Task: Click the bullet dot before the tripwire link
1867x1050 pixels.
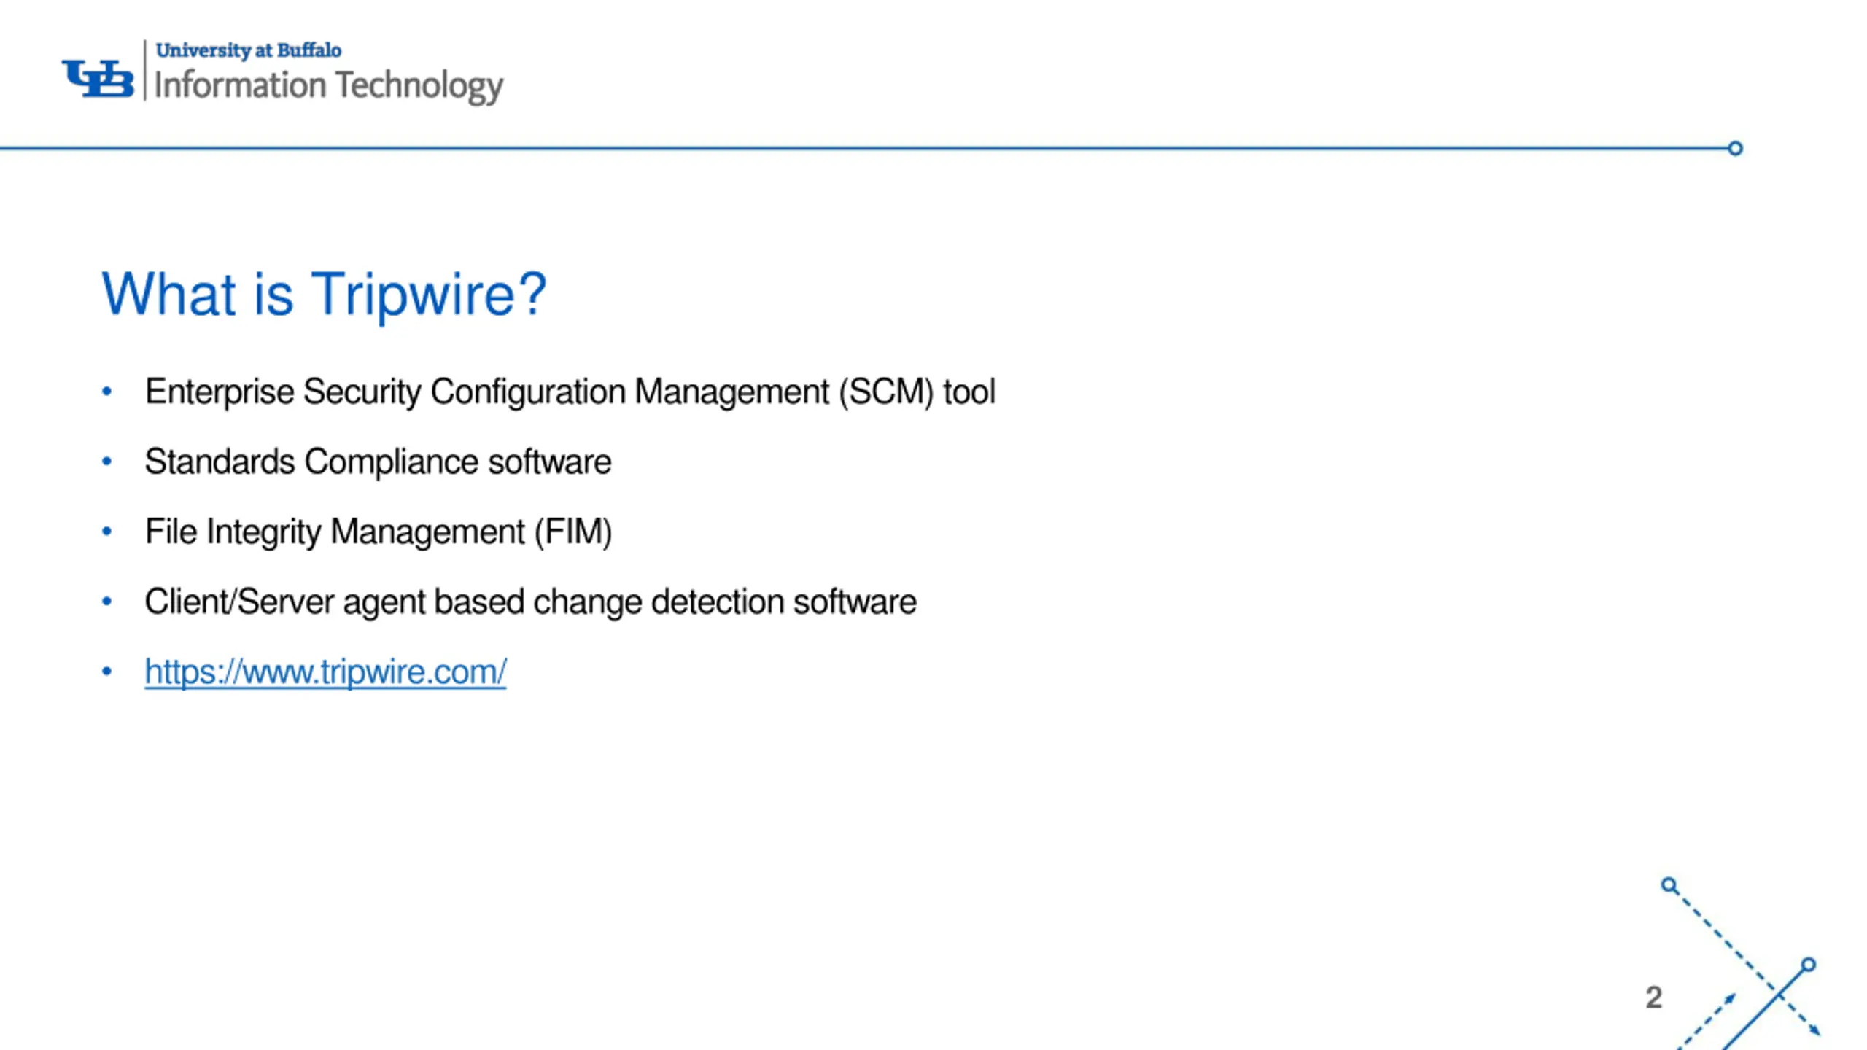Action: 107,671
